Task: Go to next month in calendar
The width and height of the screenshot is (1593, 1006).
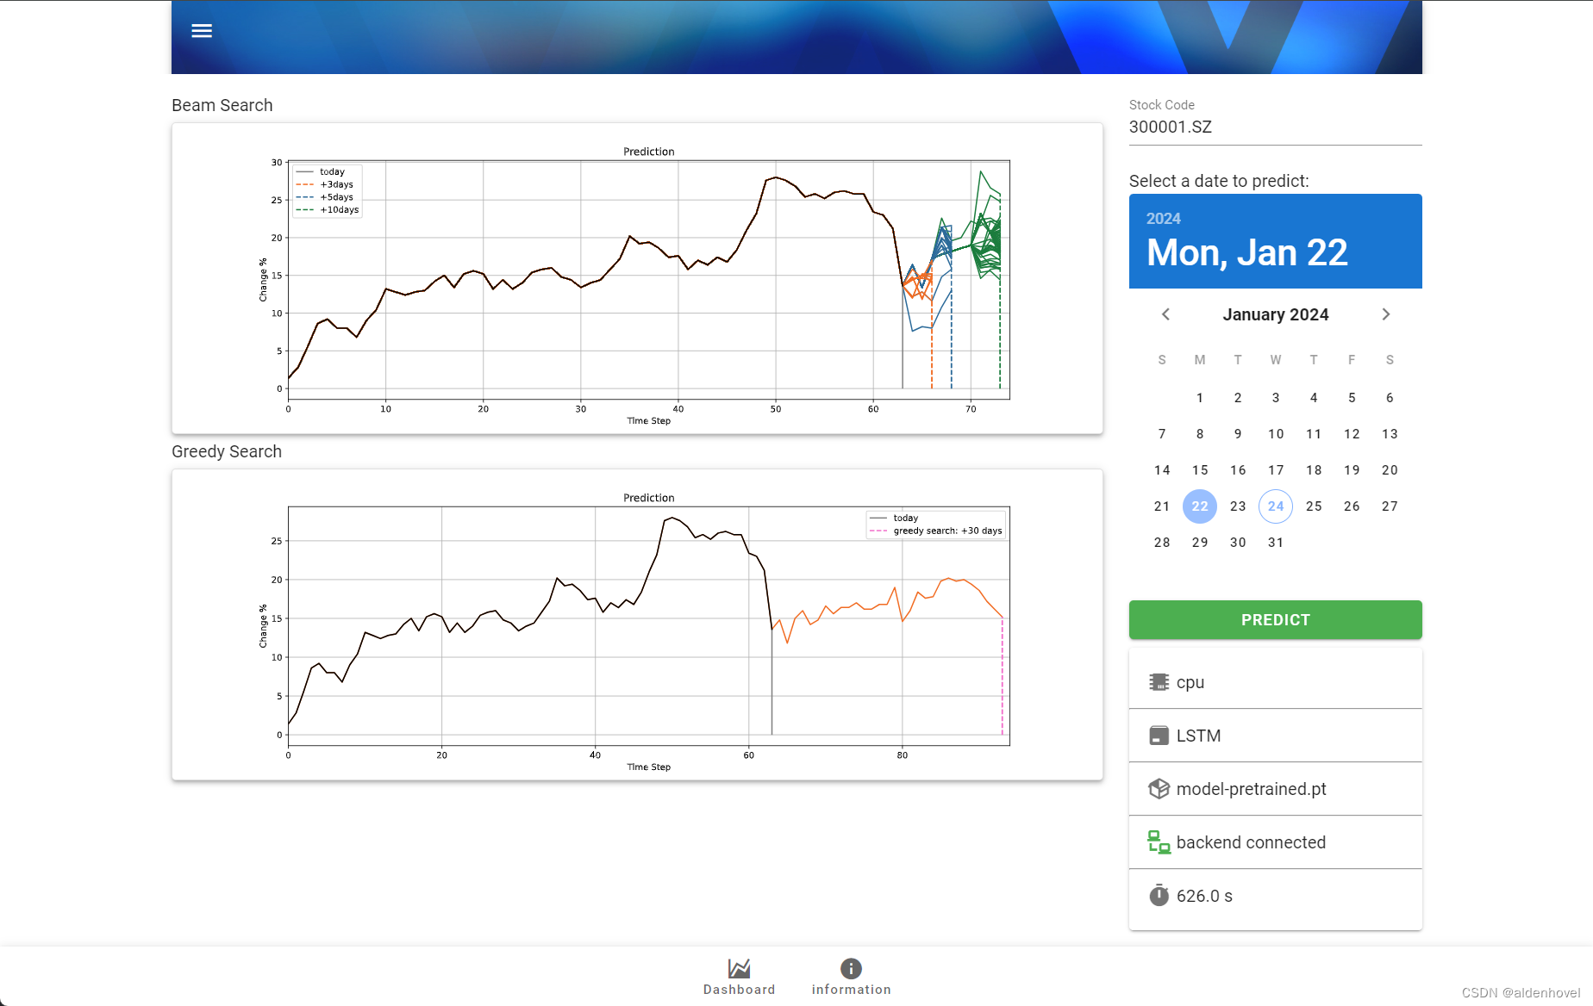Action: point(1386,314)
